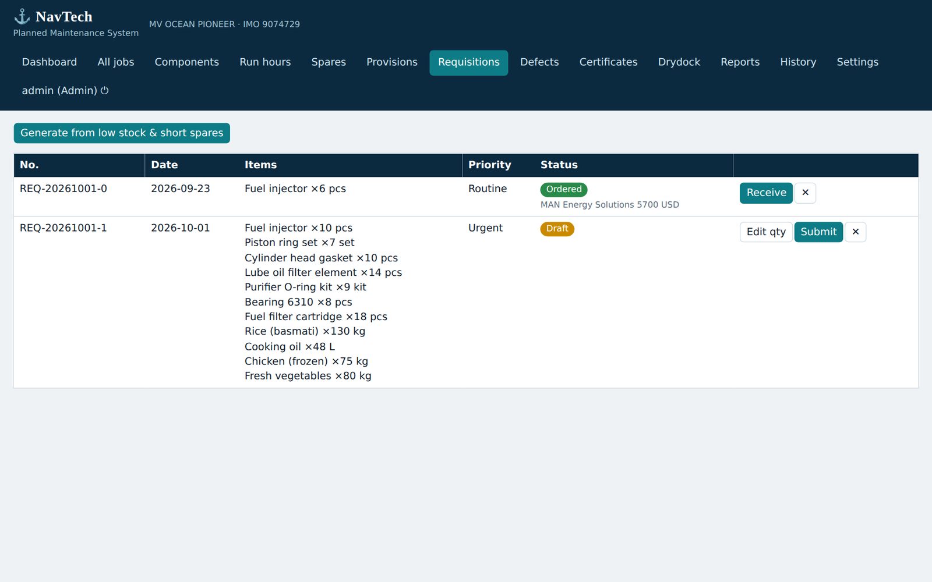Click Edit qty for the draft requisition
This screenshot has height=582, width=932.
766,232
